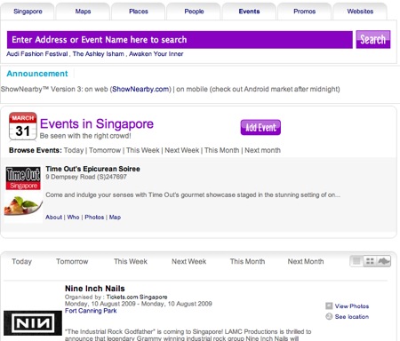Switch to the Websites tab

click(x=360, y=12)
